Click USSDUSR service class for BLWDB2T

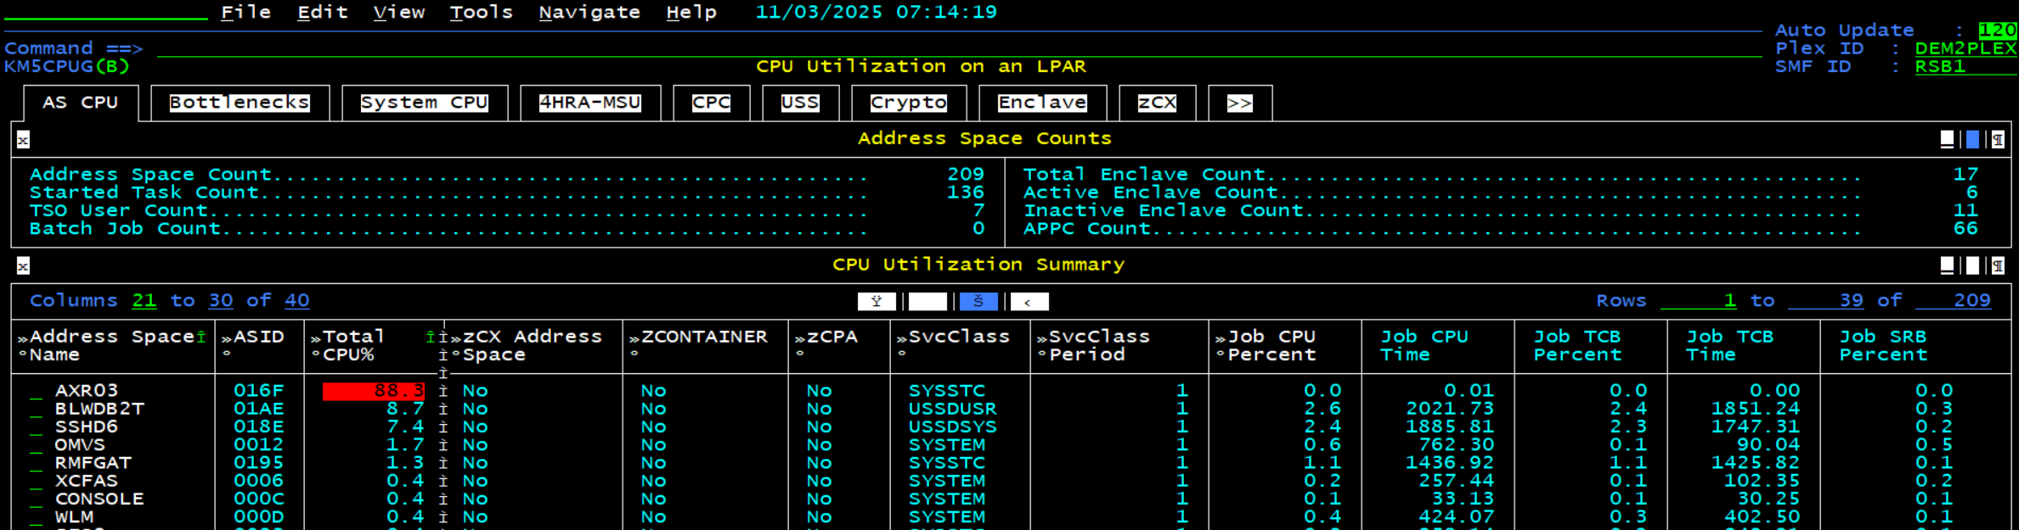point(953,409)
